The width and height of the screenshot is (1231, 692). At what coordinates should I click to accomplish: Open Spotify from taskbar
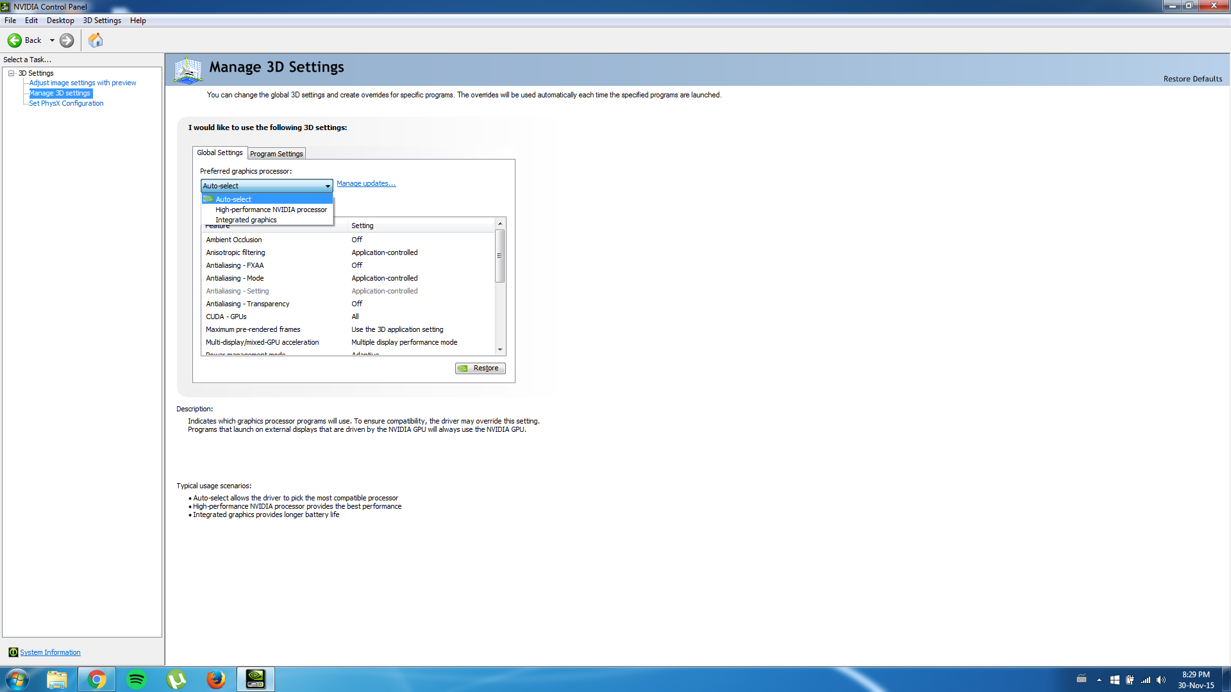pos(137,679)
